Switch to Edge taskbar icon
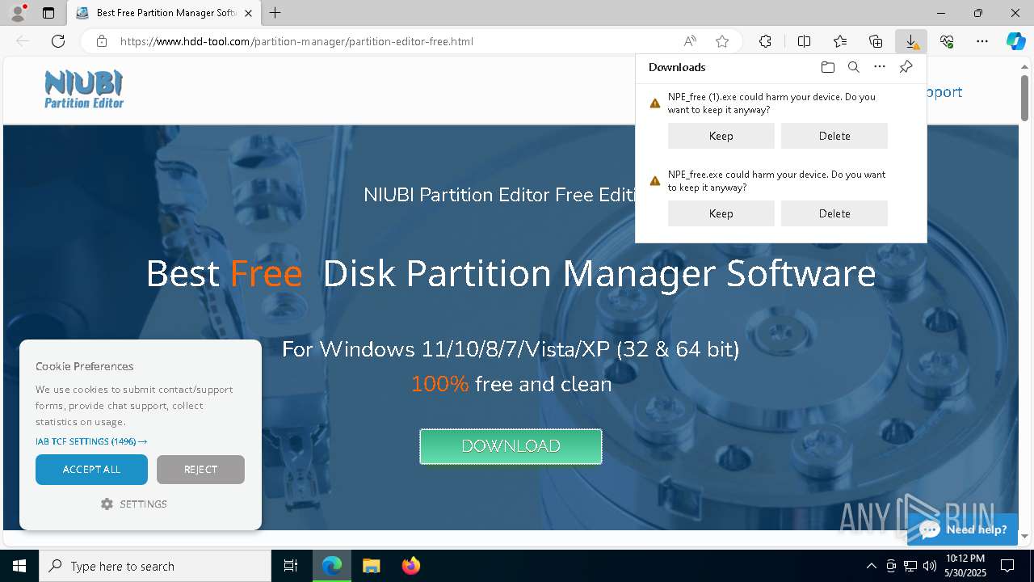Image resolution: width=1034 pixels, height=582 pixels. (x=332, y=566)
